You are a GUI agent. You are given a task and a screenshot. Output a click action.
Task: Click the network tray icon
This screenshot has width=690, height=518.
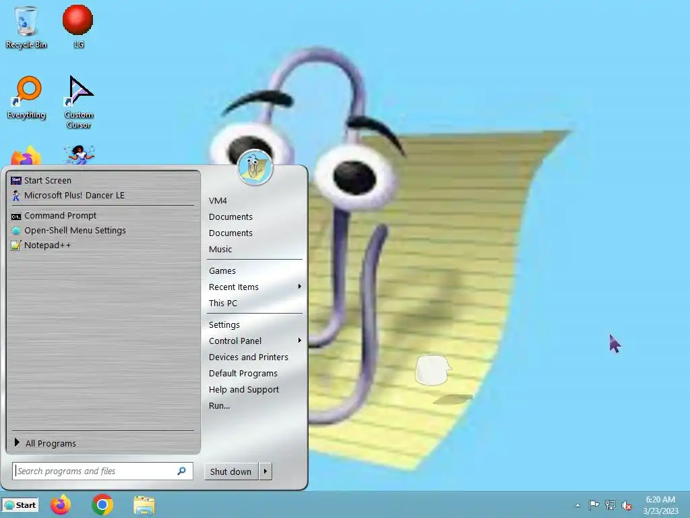click(x=610, y=505)
